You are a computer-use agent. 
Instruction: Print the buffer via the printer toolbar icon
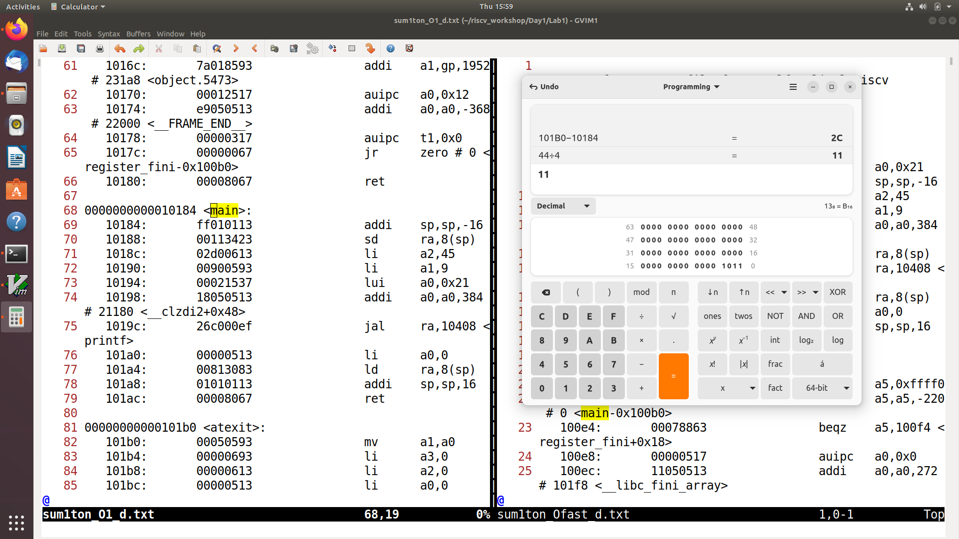[99, 48]
